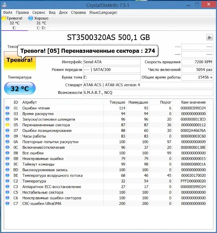
Task: Click the Буква тома field showing E:
Action: click(x=112, y=77)
